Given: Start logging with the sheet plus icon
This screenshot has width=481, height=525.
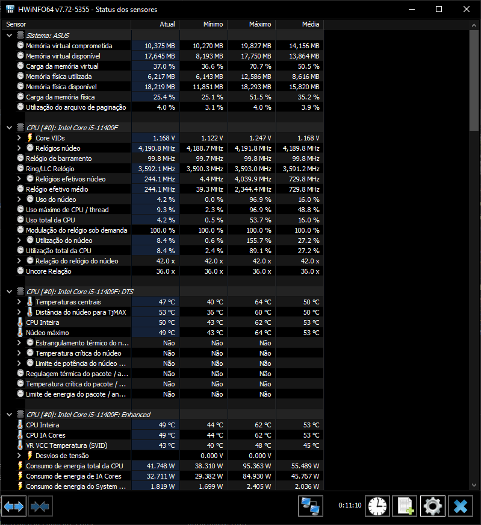Looking at the screenshot, I should click(405, 506).
